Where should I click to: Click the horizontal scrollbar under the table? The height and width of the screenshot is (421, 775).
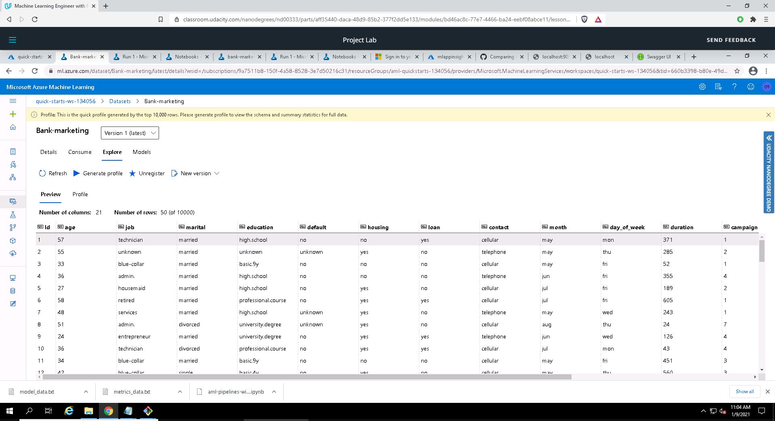point(307,377)
